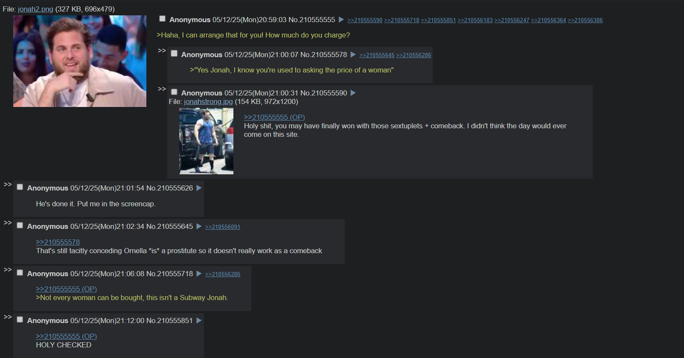The image size is (684, 358).
Task: Select checkbox for post No.210555851
Action: pyautogui.click(x=20, y=320)
